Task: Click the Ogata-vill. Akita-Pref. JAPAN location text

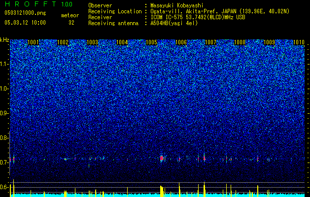Action: (x=220, y=11)
